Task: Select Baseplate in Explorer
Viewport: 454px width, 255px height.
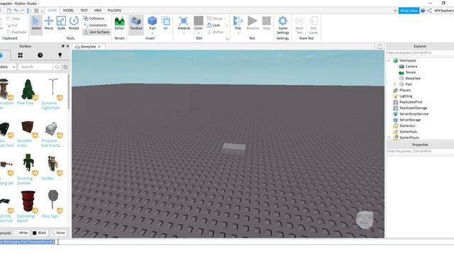Action: coord(413,79)
